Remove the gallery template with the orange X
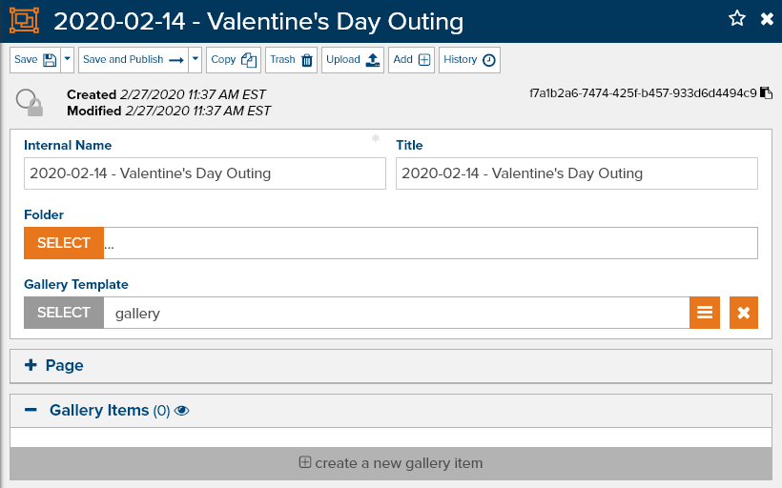782x488 pixels. coord(744,313)
